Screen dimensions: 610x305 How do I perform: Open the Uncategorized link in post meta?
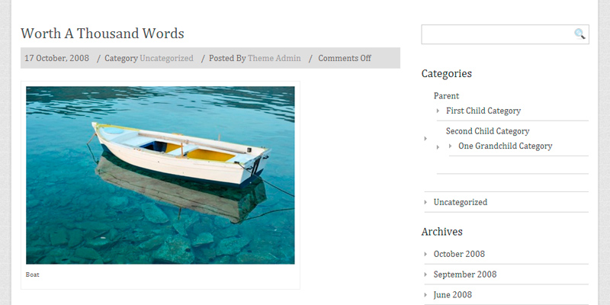(166, 58)
